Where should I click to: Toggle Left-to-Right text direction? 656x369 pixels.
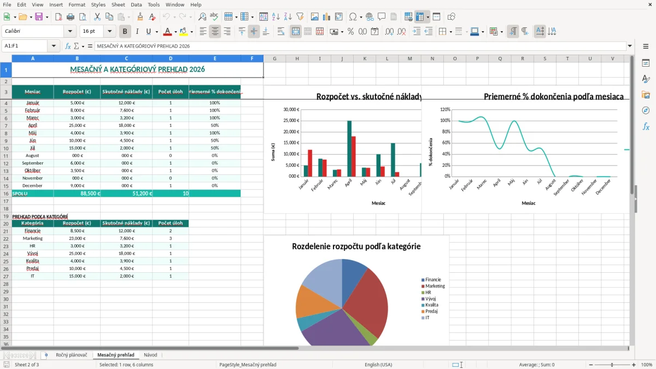(x=513, y=32)
